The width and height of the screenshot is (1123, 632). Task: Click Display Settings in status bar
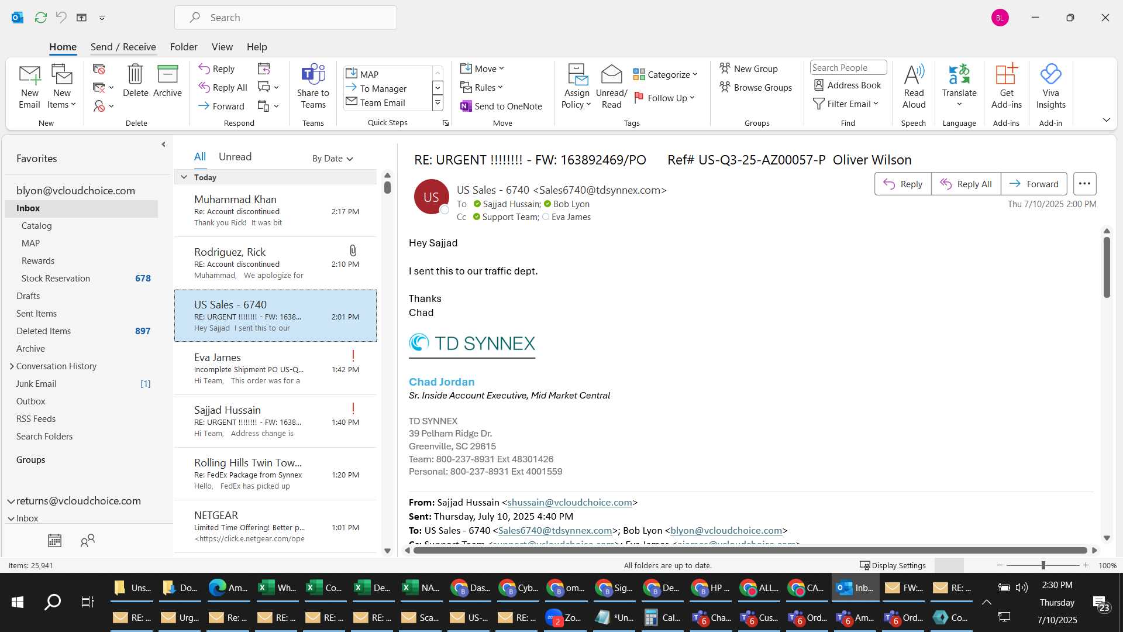[893, 566]
